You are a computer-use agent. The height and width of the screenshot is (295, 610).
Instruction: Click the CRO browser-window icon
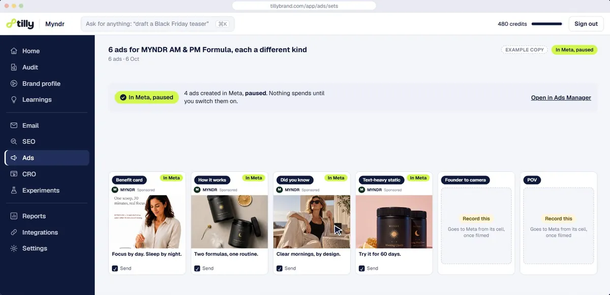point(14,174)
